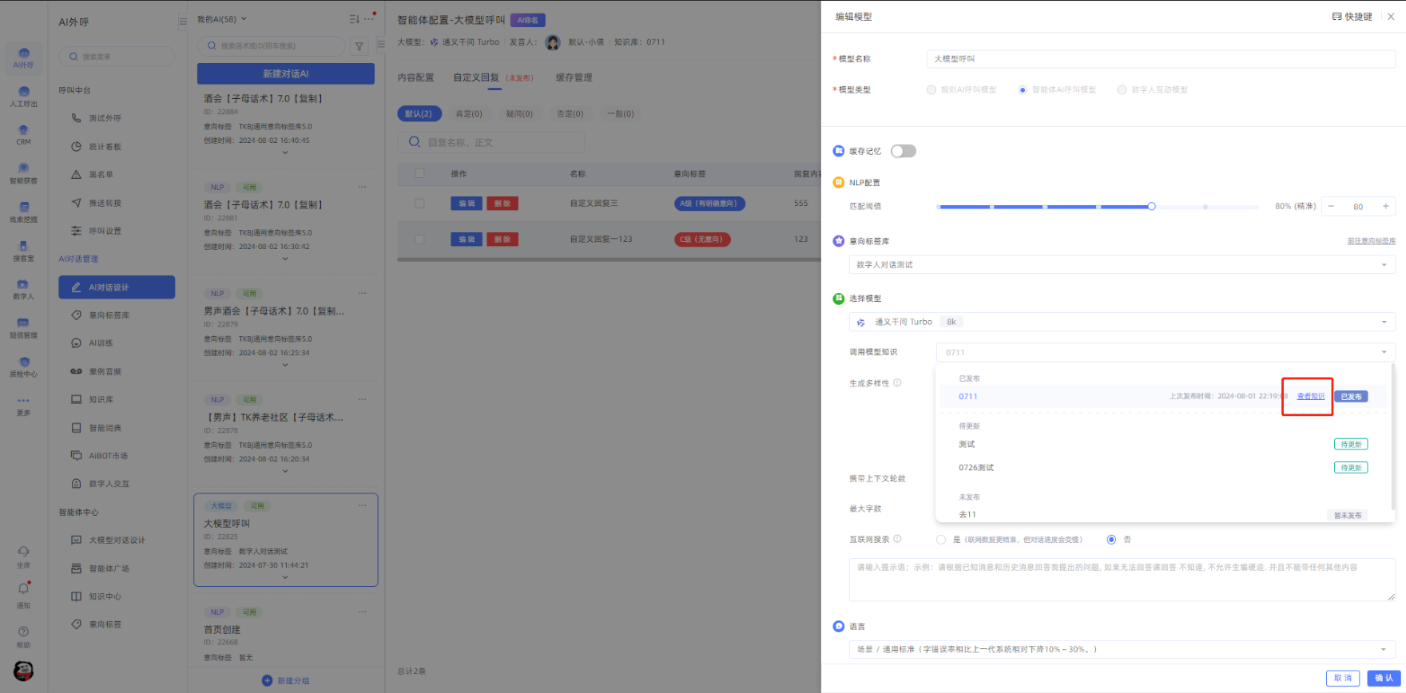
Task: Select the 数字人互动模型 model type
Action: coord(1122,90)
